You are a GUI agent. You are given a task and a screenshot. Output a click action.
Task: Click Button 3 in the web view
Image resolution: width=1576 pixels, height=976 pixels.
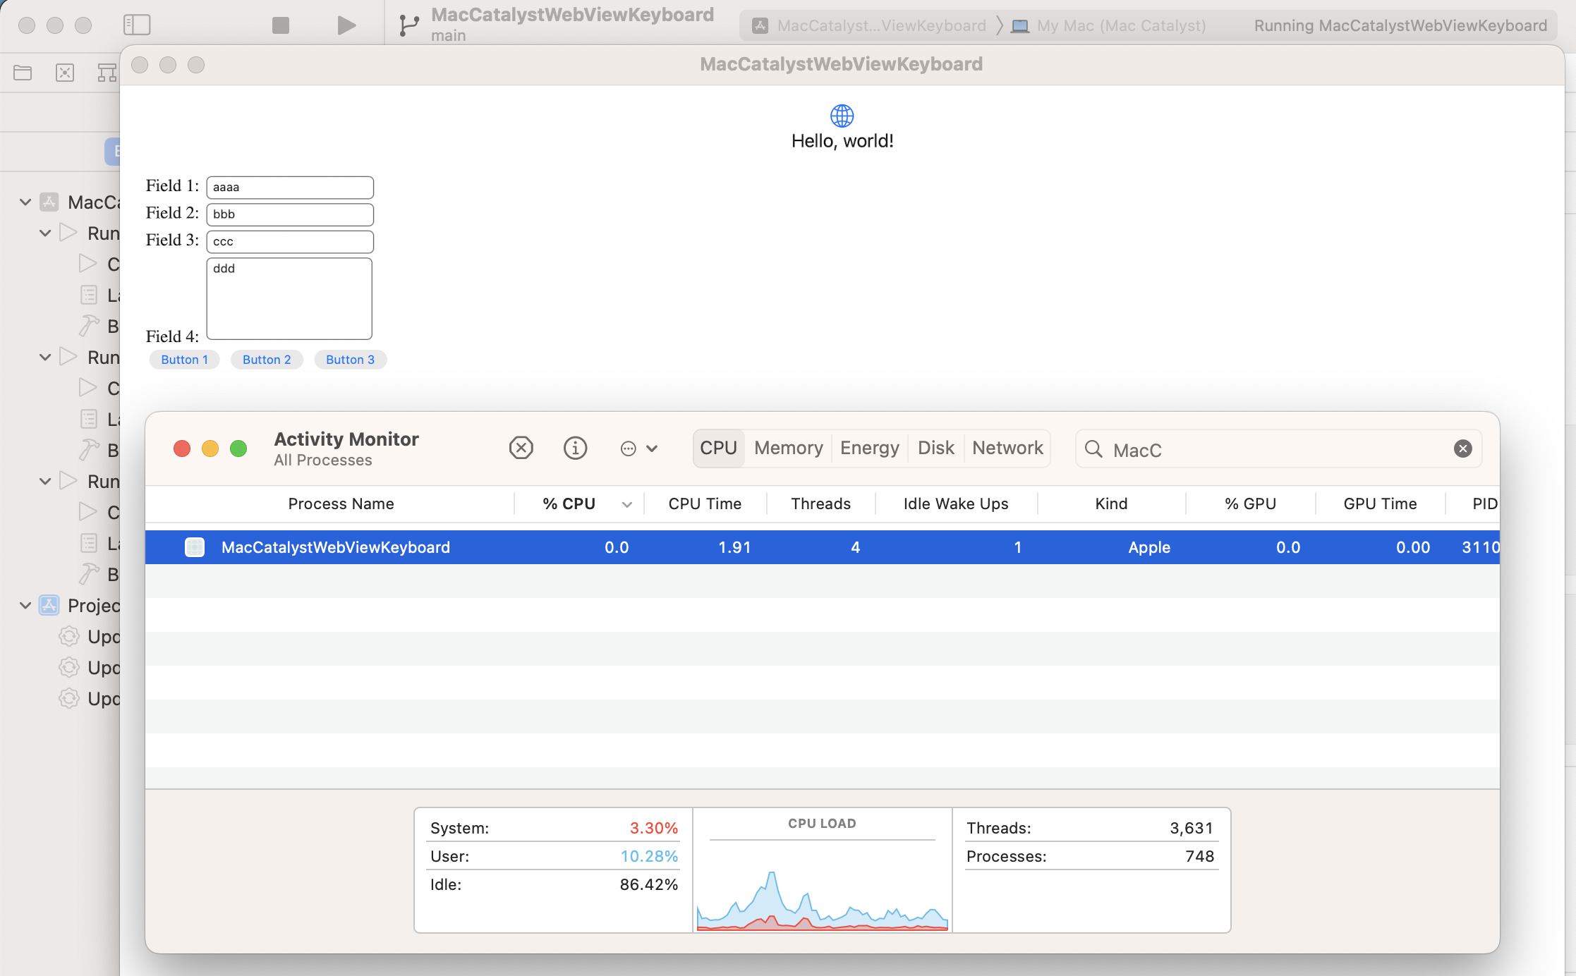coord(350,360)
